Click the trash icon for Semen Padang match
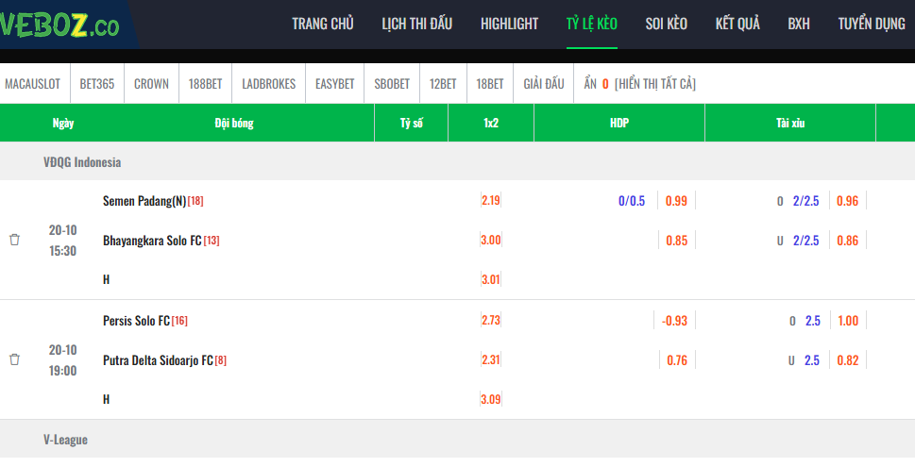Image resolution: width=915 pixels, height=467 pixels. [x=14, y=240]
